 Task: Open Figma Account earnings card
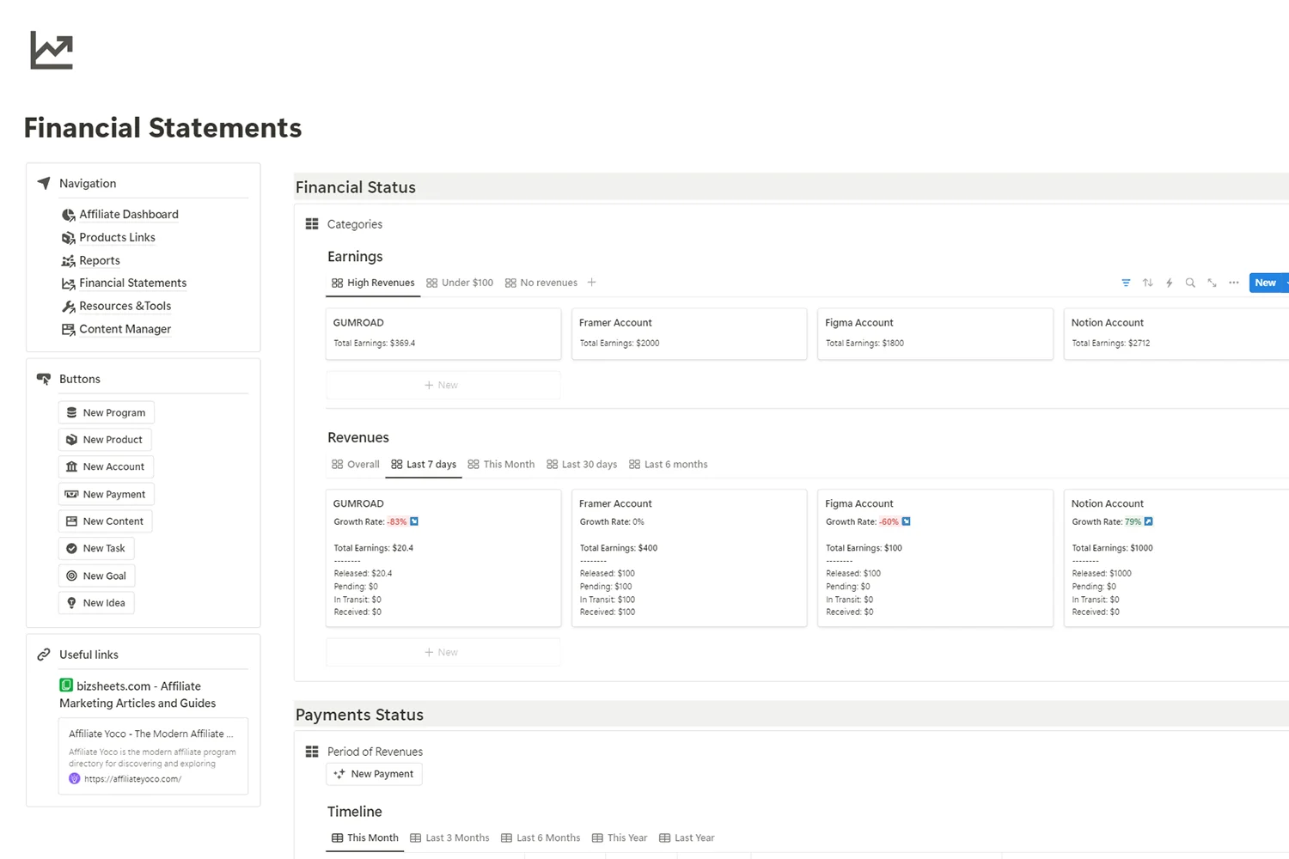[x=935, y=333]
